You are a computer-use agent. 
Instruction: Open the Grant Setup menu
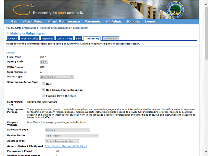(x=33, y=21)
